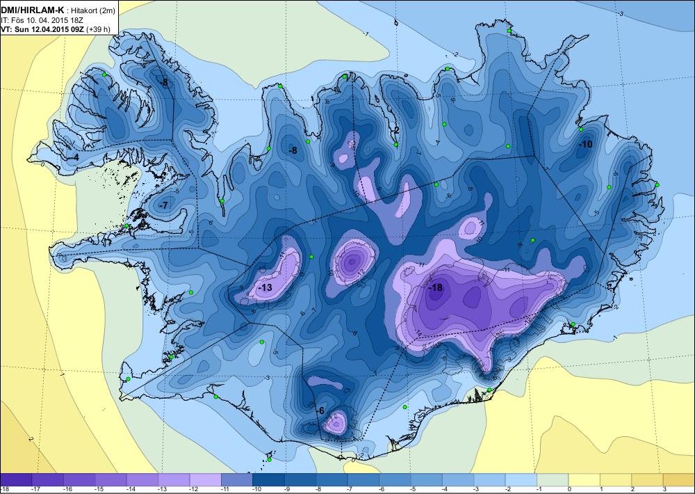The height and width of the screenshot is (494, 695).
Task: Click the bold -10 label in the east
Action: click(585, 144)
